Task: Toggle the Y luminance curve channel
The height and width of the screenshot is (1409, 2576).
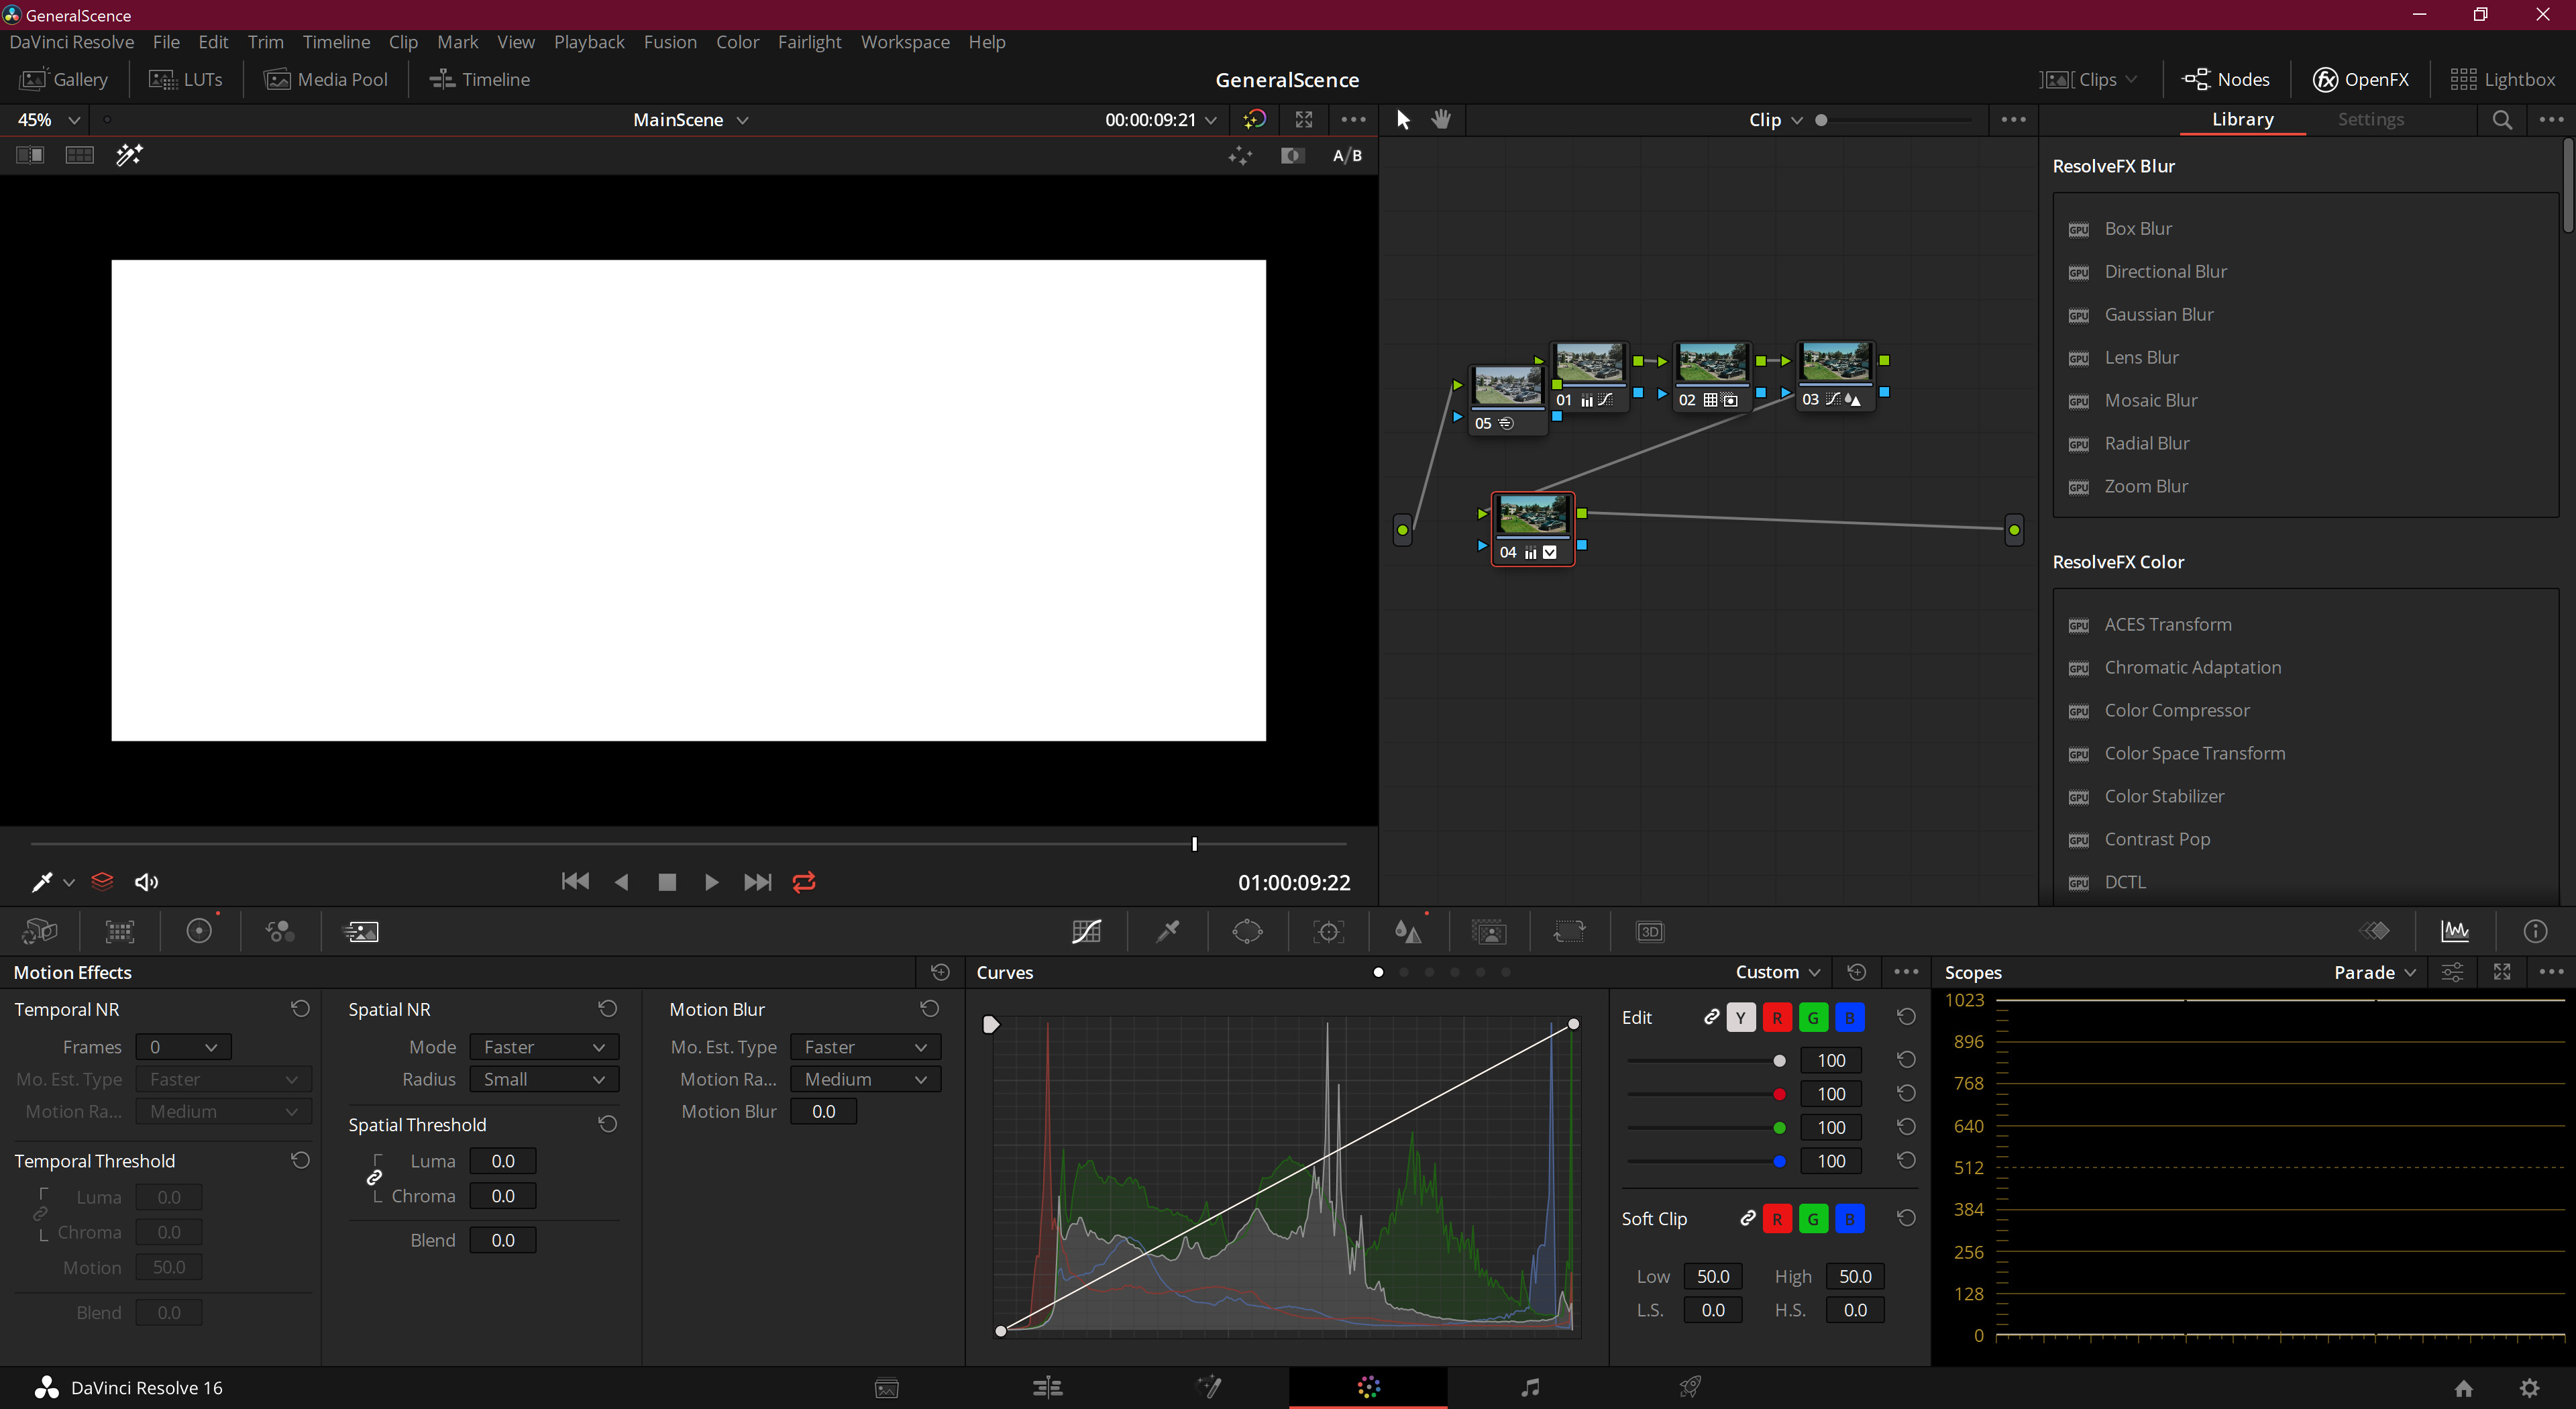Action: coord(1741,1018)
